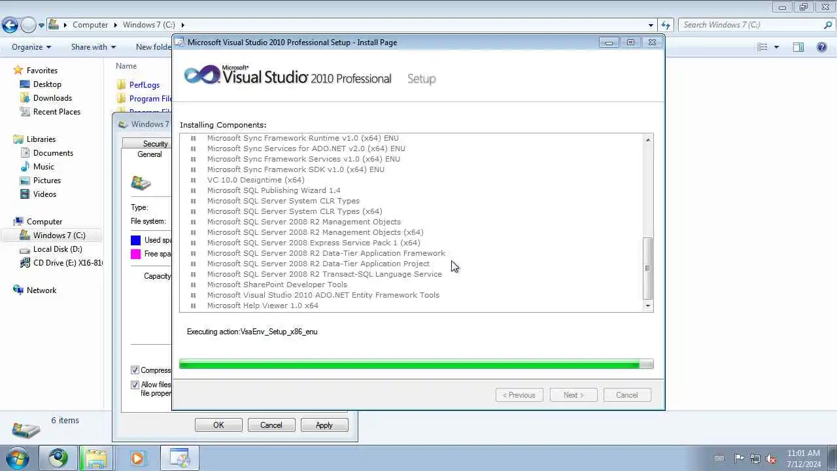Click Apply in the Properties dialog
The width and height of the screenshot is (837, 471).
(324, 425)
